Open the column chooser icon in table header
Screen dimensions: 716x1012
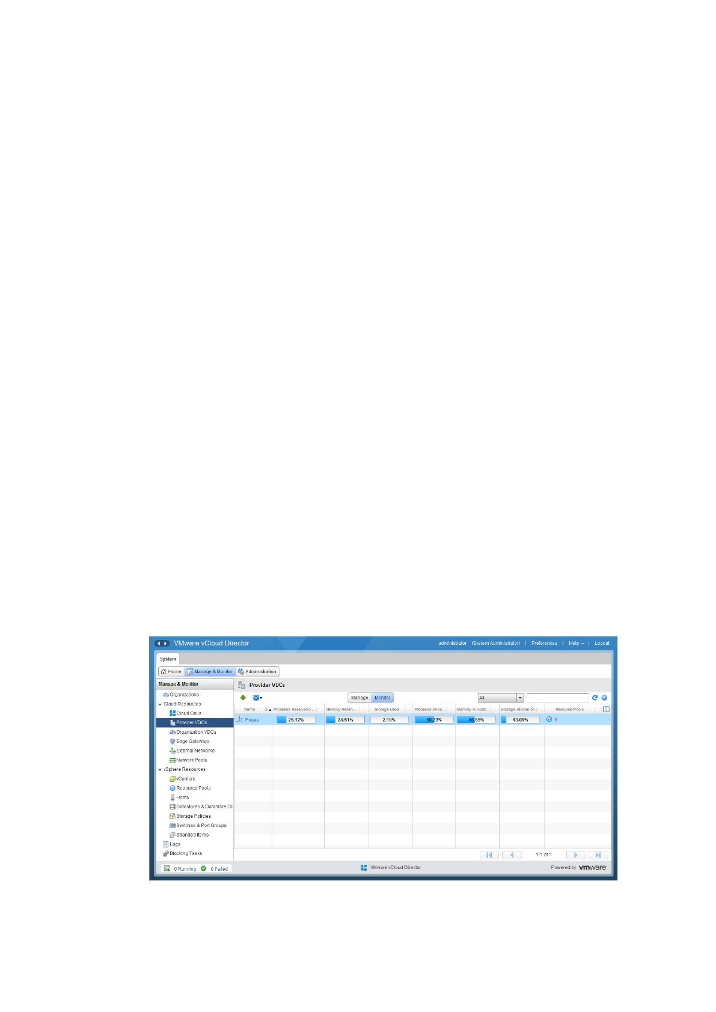[x=606, y=709]
